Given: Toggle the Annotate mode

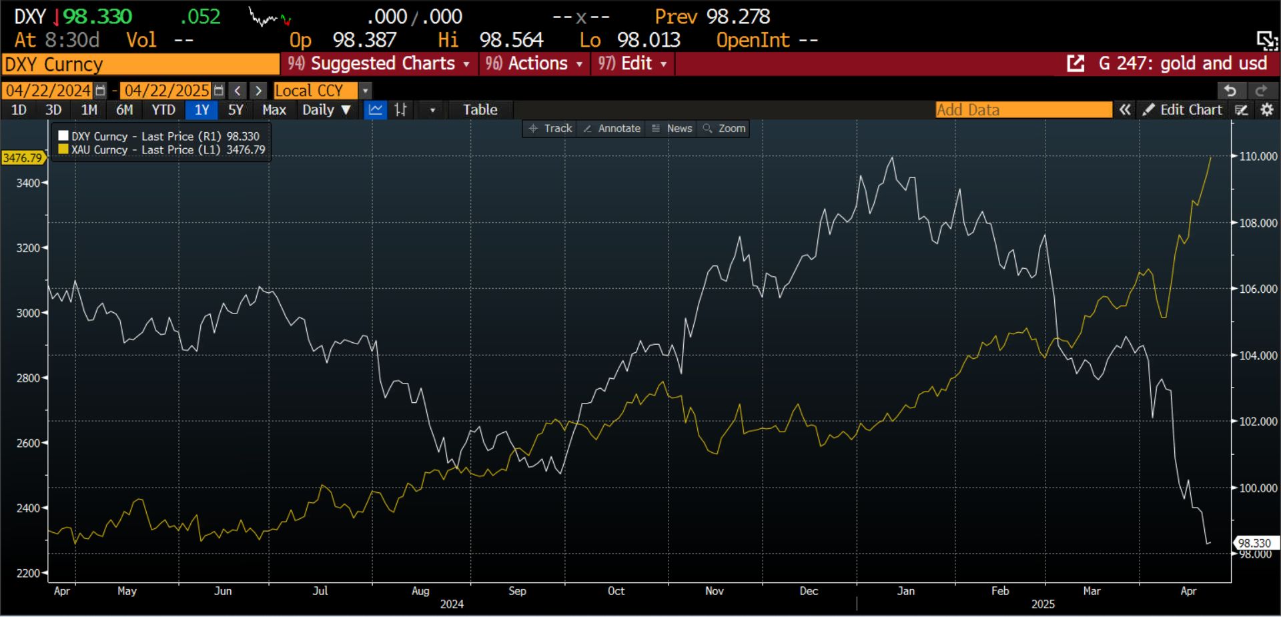Looking at the screenshot, I should point(612,129).
